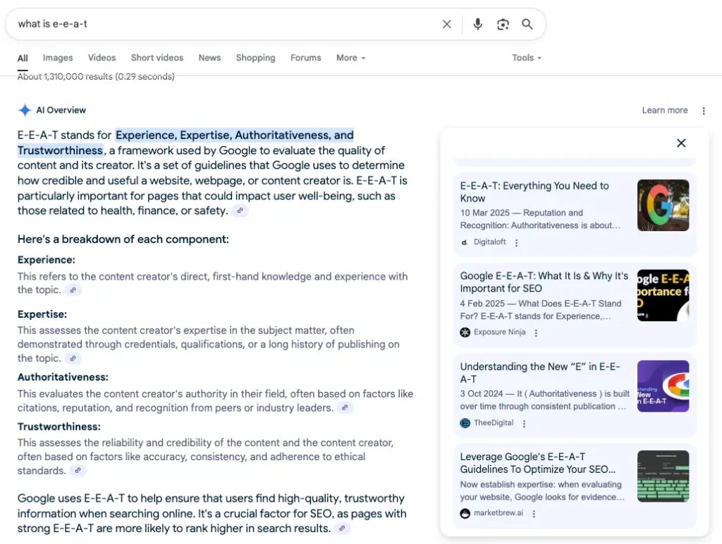Open source link icon under Expertise section

pos(73,358)
